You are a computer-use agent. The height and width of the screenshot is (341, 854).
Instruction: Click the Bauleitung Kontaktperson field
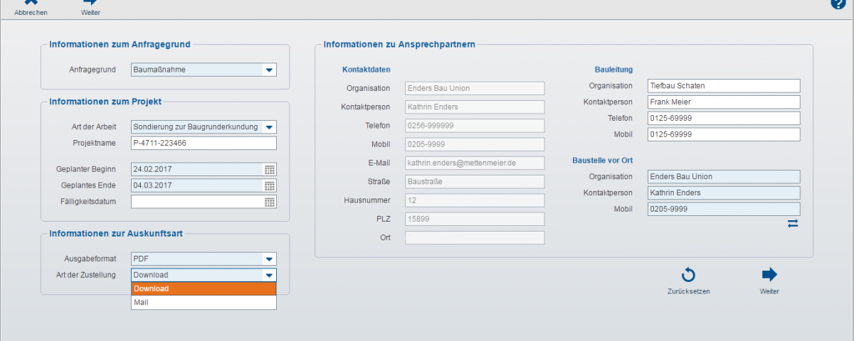[724, 102]
